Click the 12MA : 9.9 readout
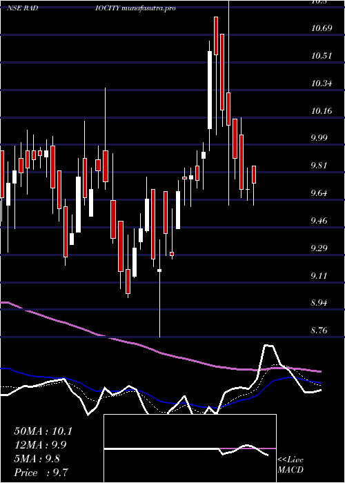 click(40, 445)
